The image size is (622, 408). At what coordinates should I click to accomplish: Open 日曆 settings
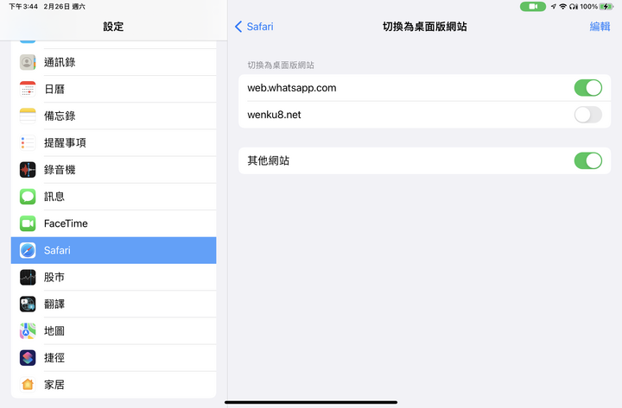pyautogui.click(x=113, y=89)
